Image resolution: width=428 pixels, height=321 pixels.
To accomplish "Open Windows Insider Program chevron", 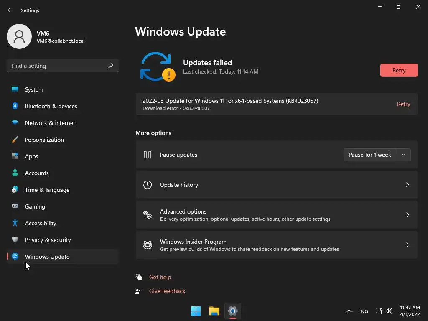I will point(407,245).
